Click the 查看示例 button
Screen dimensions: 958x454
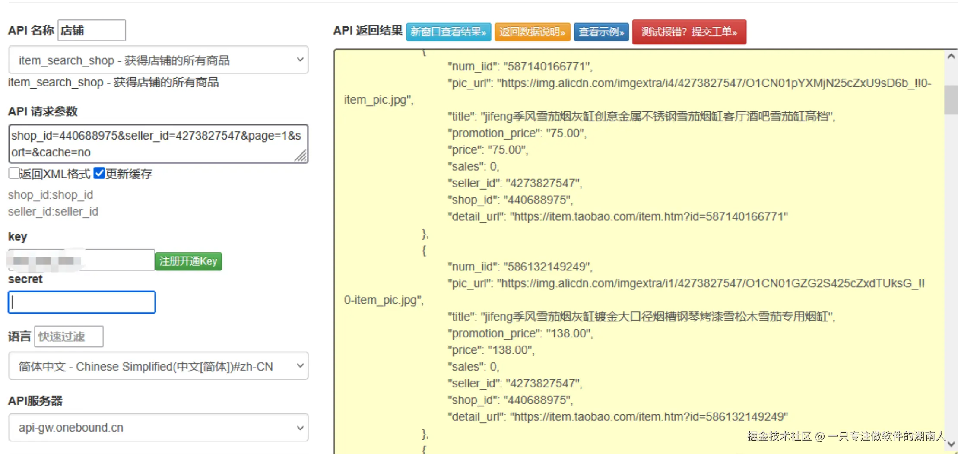coord(601,32)
